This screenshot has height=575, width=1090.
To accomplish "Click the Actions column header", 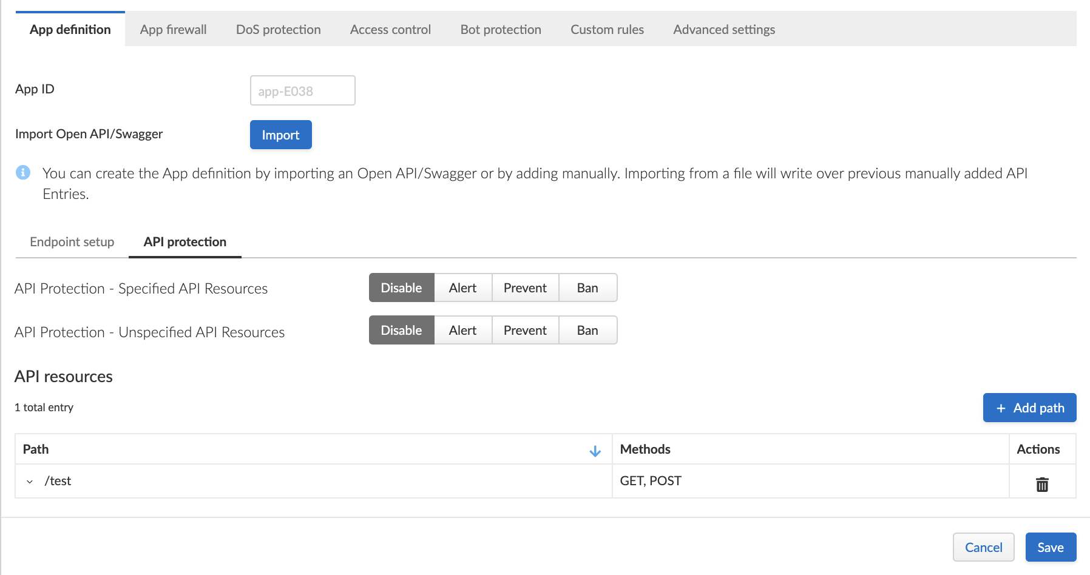I will [x=1043, y=449].
